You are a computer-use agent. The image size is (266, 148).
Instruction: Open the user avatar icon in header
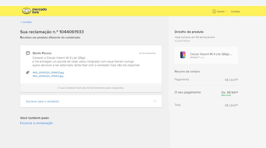click(x=214, y=11)
